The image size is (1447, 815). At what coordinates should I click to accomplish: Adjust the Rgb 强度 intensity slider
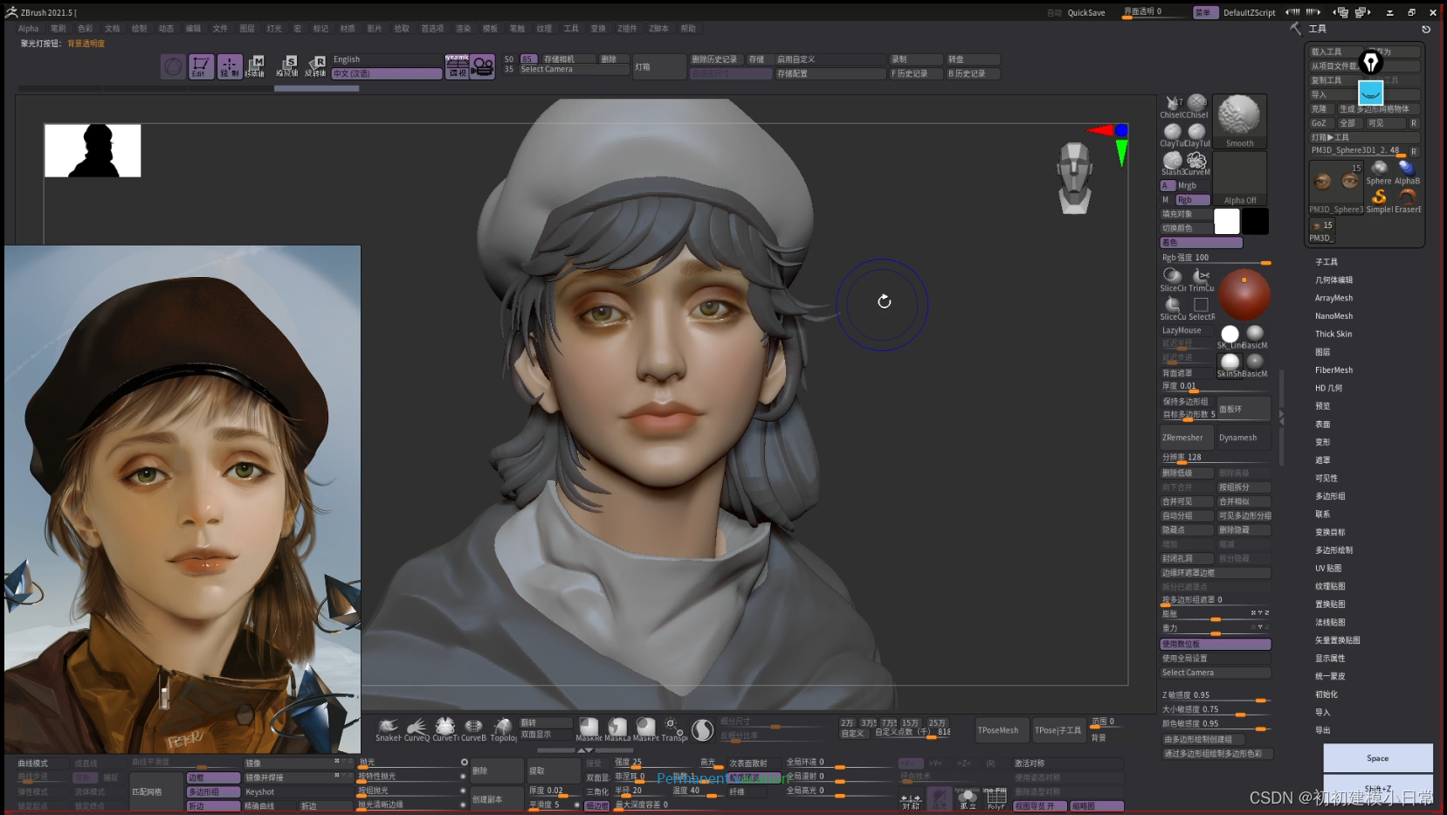click(1215, 259)
